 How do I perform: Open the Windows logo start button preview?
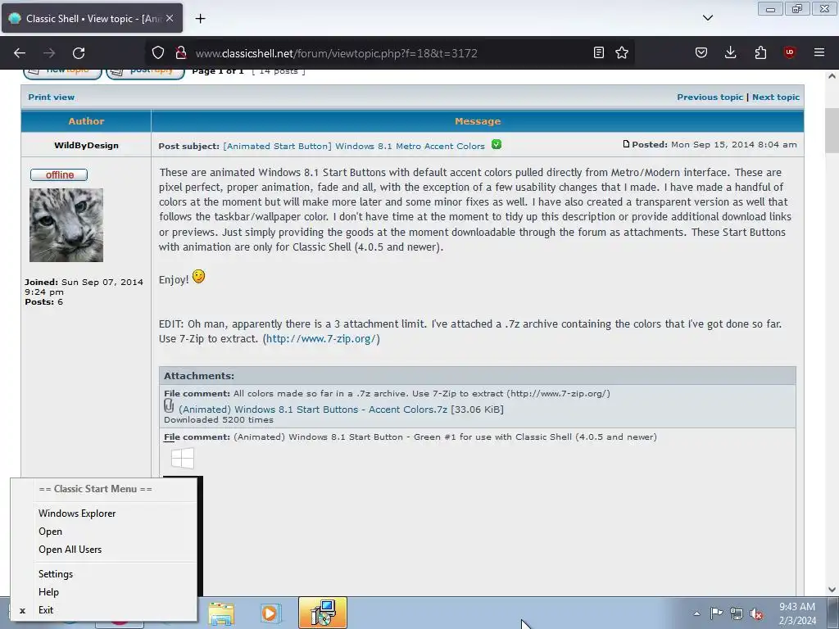click(183, 459)
